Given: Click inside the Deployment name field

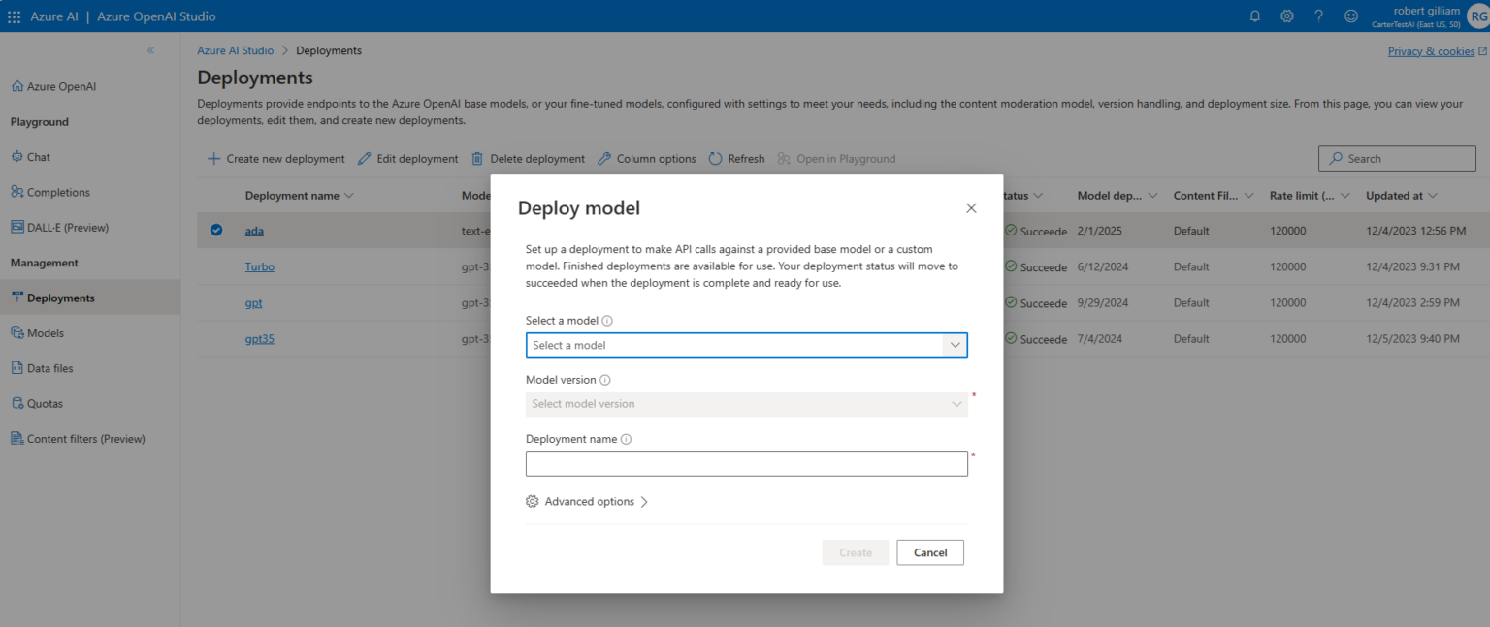Looking at the screenshot, I should [746, 463].
